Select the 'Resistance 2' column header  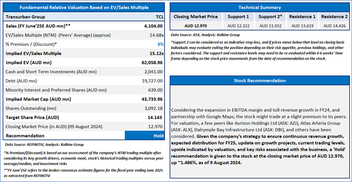tap(334, 17)
